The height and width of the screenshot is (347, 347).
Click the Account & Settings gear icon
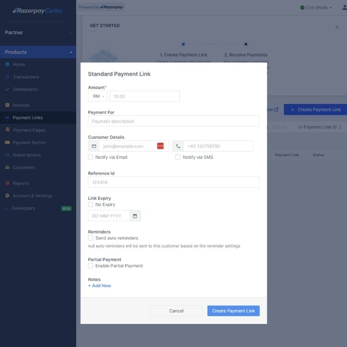7,196
